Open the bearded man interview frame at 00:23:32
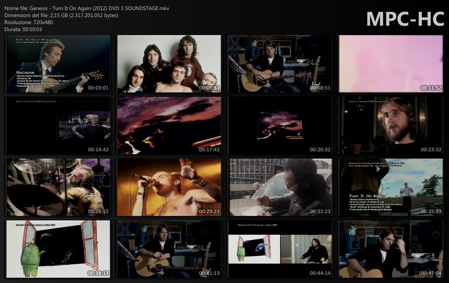The height and width of the screenshot is (283, 449). click(391, 126)
